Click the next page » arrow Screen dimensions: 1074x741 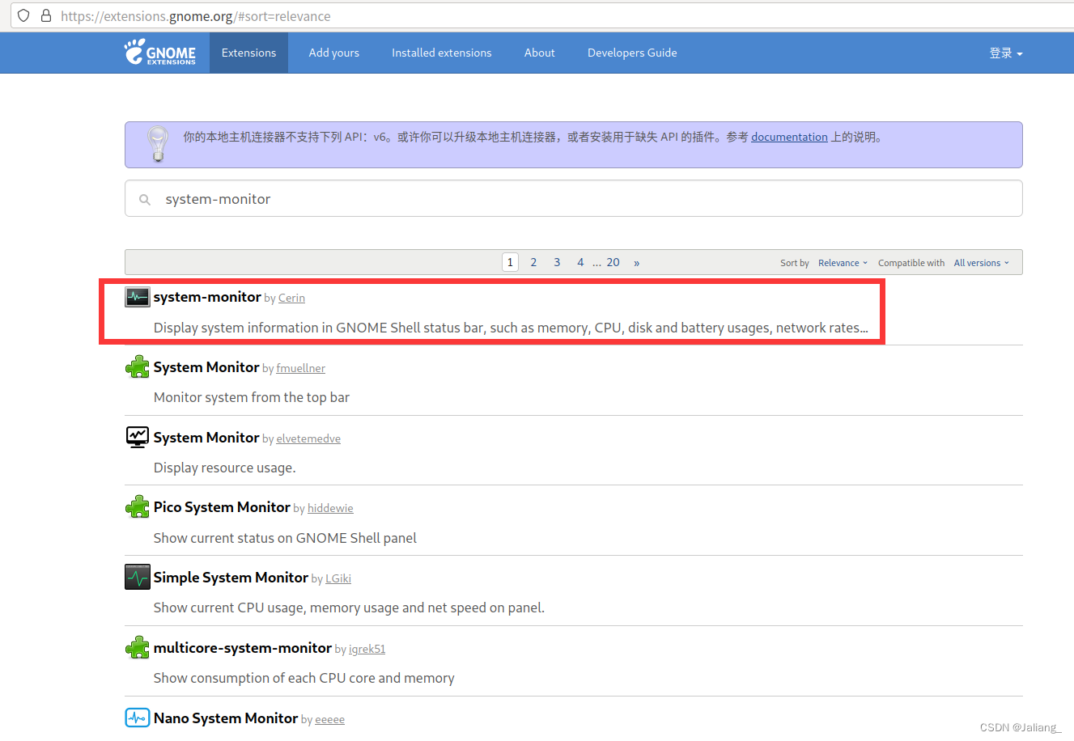pos(637,262)
